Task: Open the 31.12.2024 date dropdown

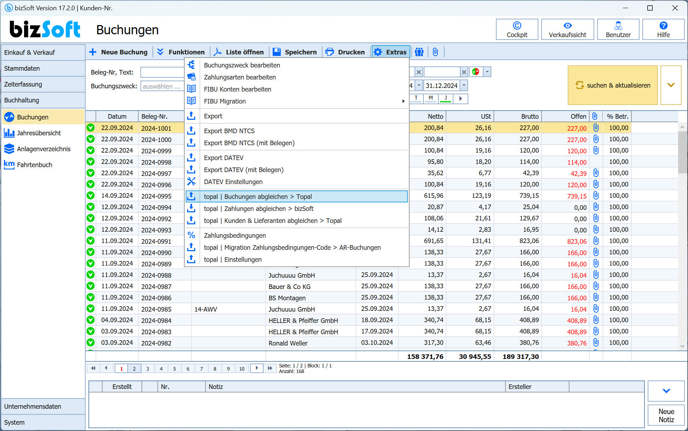Action: coord(464,85)
